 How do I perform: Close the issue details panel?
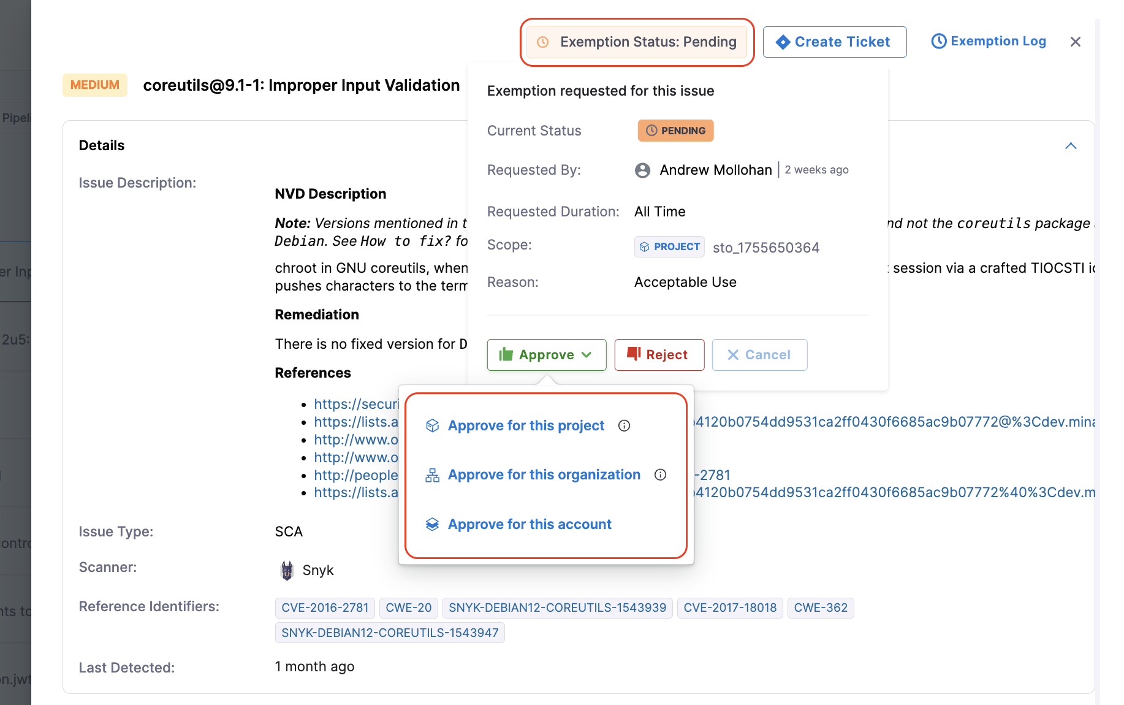point(1075,42)
